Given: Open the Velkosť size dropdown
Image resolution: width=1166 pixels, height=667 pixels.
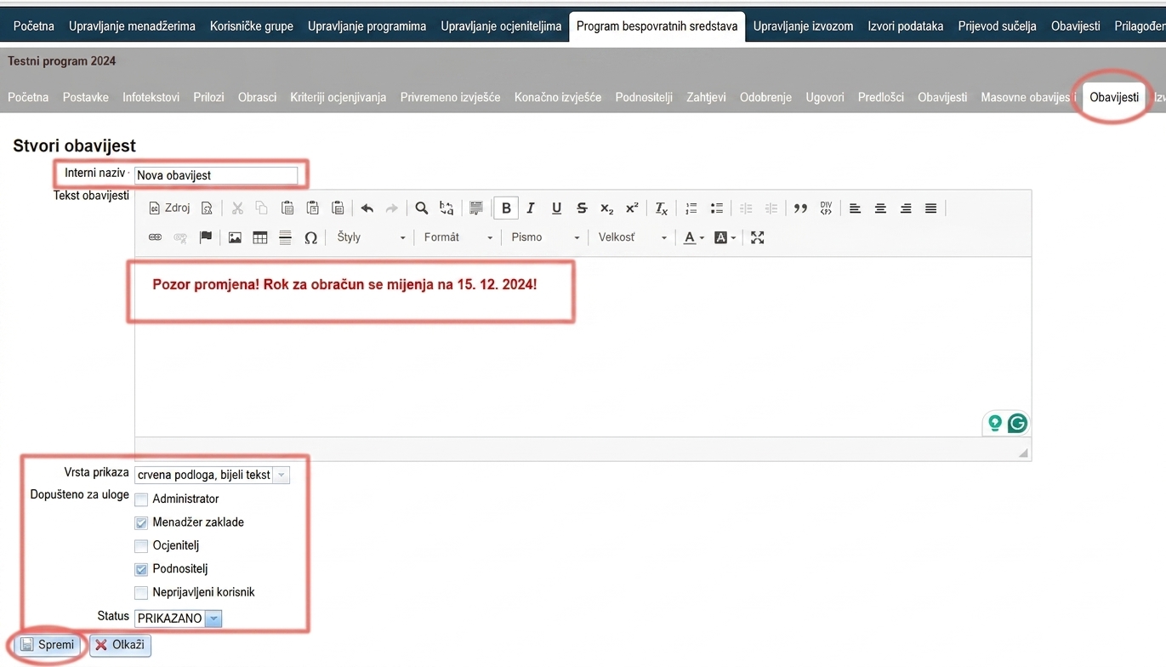Looking at the screenshot, I should click(633, 237).
